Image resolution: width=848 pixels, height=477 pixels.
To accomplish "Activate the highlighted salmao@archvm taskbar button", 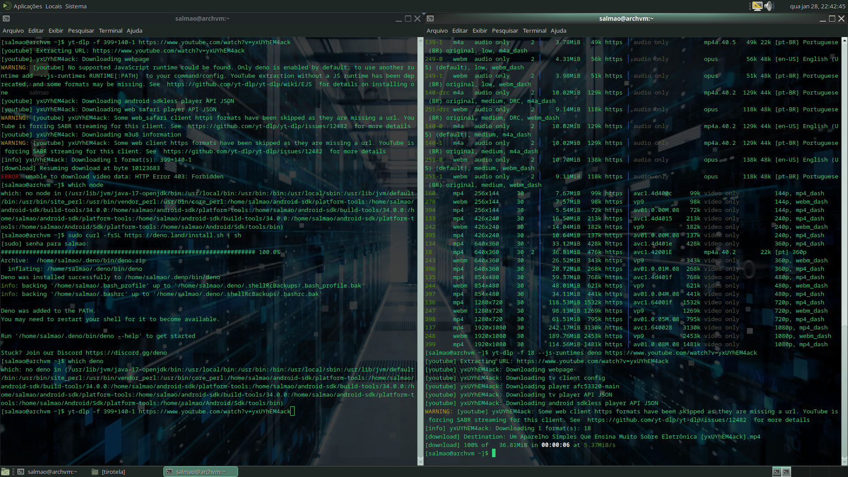I will click(x=201, y=472).
